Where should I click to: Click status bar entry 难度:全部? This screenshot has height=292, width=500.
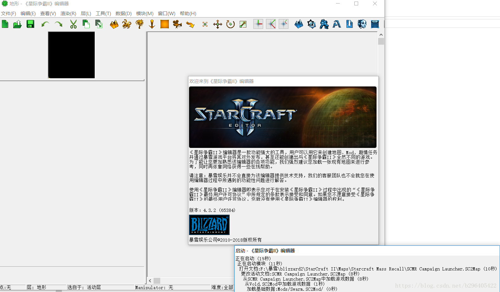[x=222, y=287]
